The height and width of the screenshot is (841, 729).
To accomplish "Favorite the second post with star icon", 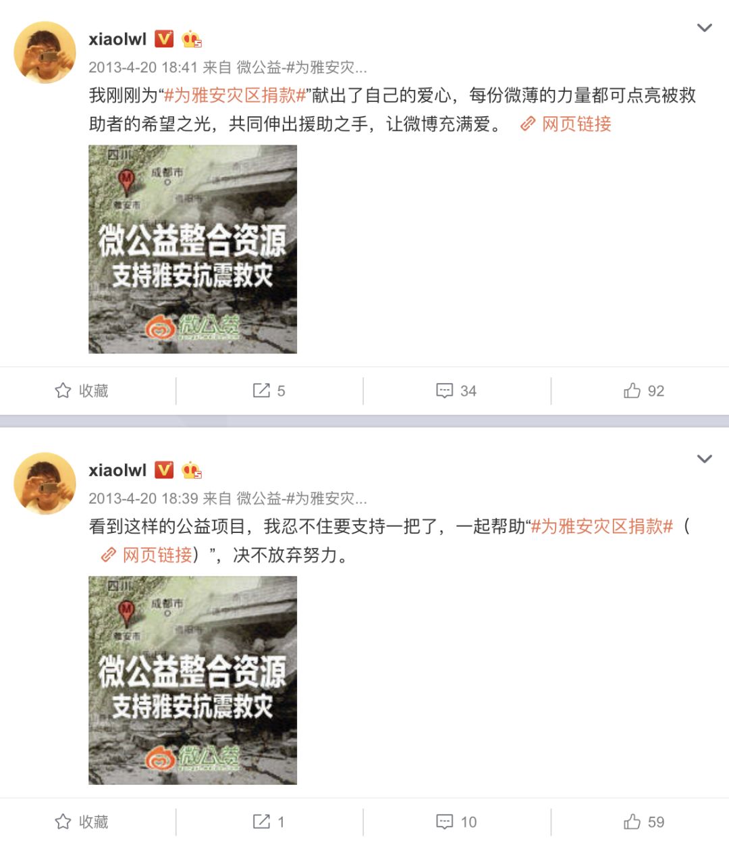I will pos(82,821).
